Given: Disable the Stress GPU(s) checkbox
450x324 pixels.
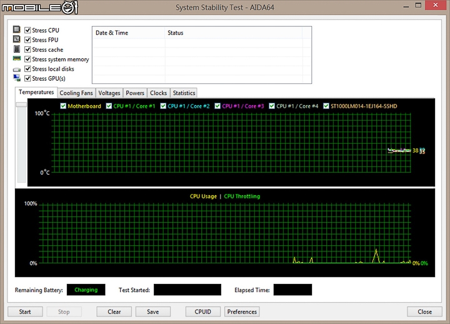Looking at the screenshot, I should [27, 78].
